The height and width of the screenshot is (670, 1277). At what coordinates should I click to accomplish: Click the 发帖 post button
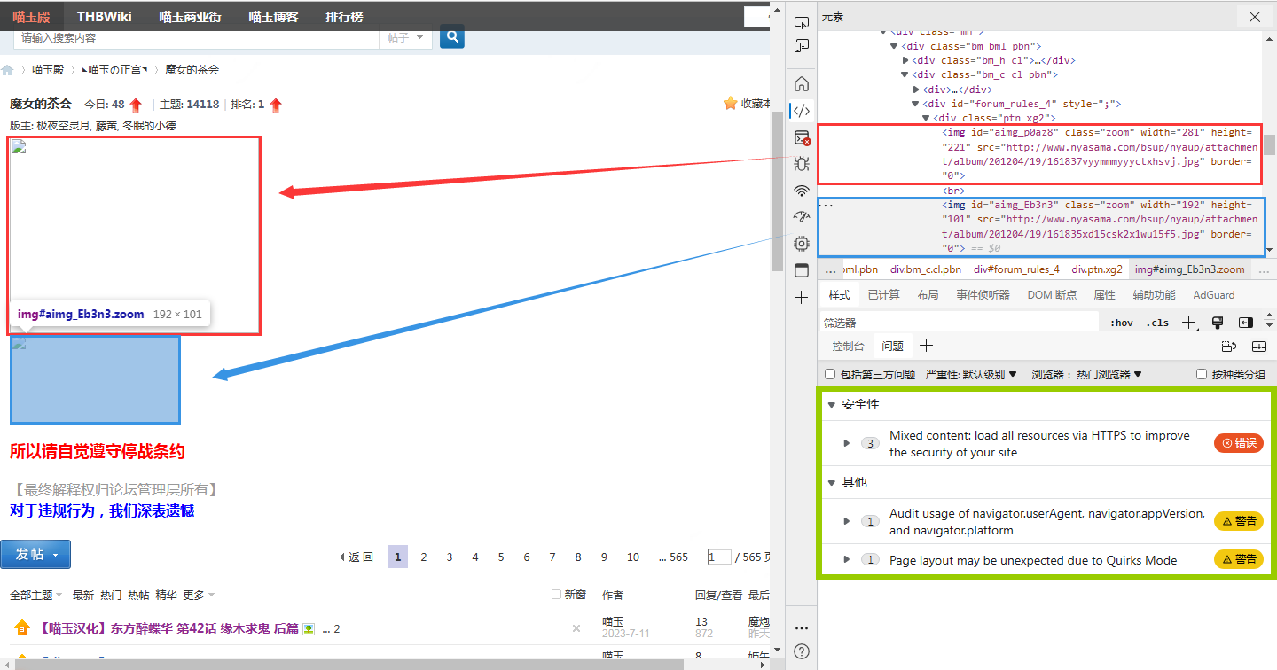[35, 554]
